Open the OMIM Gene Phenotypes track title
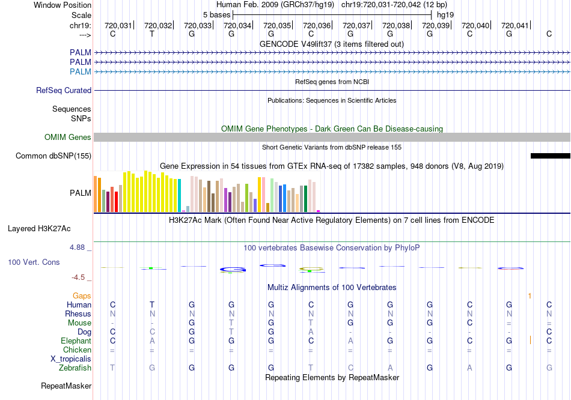571x400 pixels. pyautogui.click(x=332, y=129)
